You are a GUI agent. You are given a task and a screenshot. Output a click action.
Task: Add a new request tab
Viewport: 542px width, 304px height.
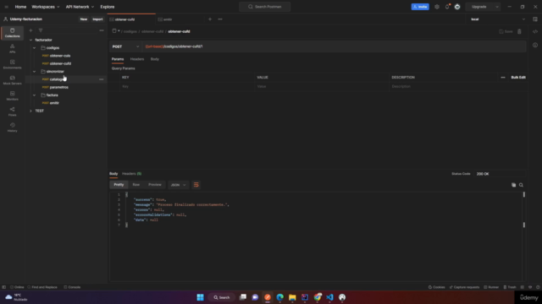(x=210, y=19)
